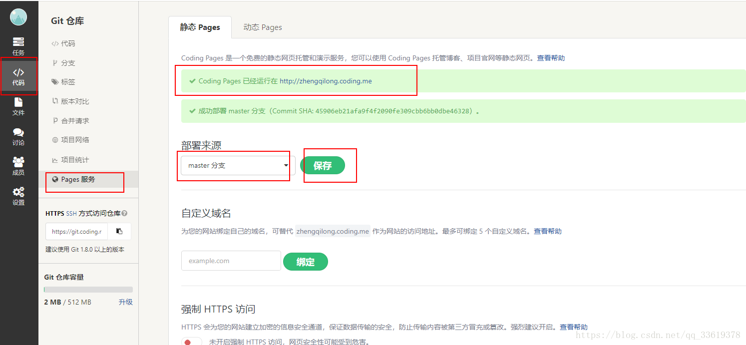Click the green 保存 button
The height and width of the screenshot is (345, 746).
[x=323, y=165]
